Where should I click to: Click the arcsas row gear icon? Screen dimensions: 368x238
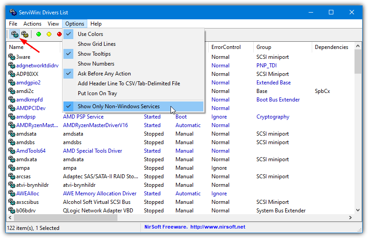pyautogui.click(x=12, y=176)
